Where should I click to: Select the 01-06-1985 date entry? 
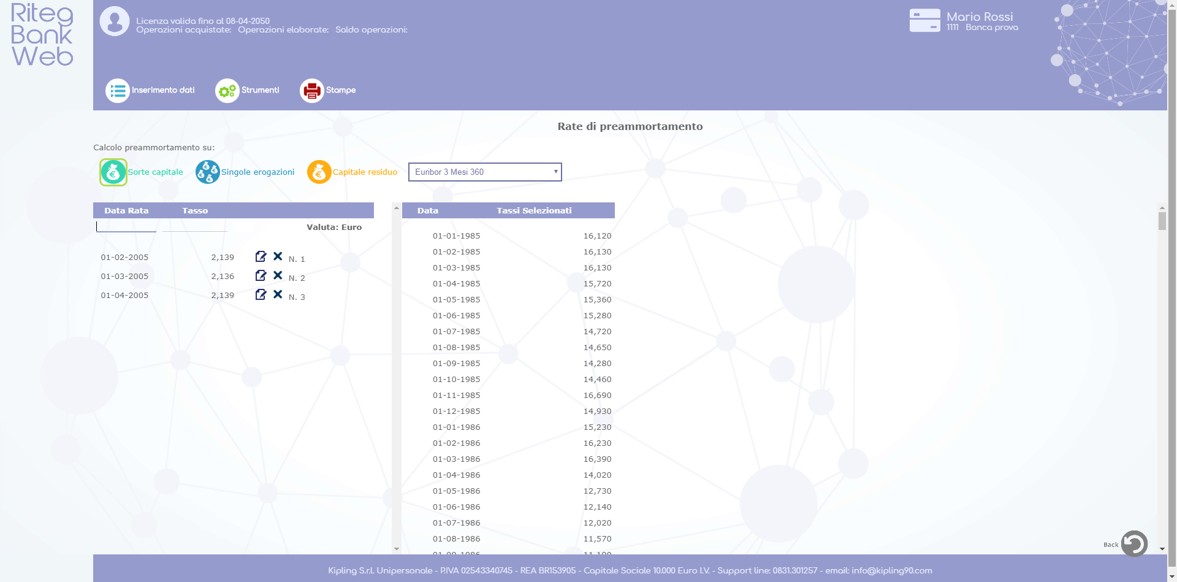pos(457,316)
